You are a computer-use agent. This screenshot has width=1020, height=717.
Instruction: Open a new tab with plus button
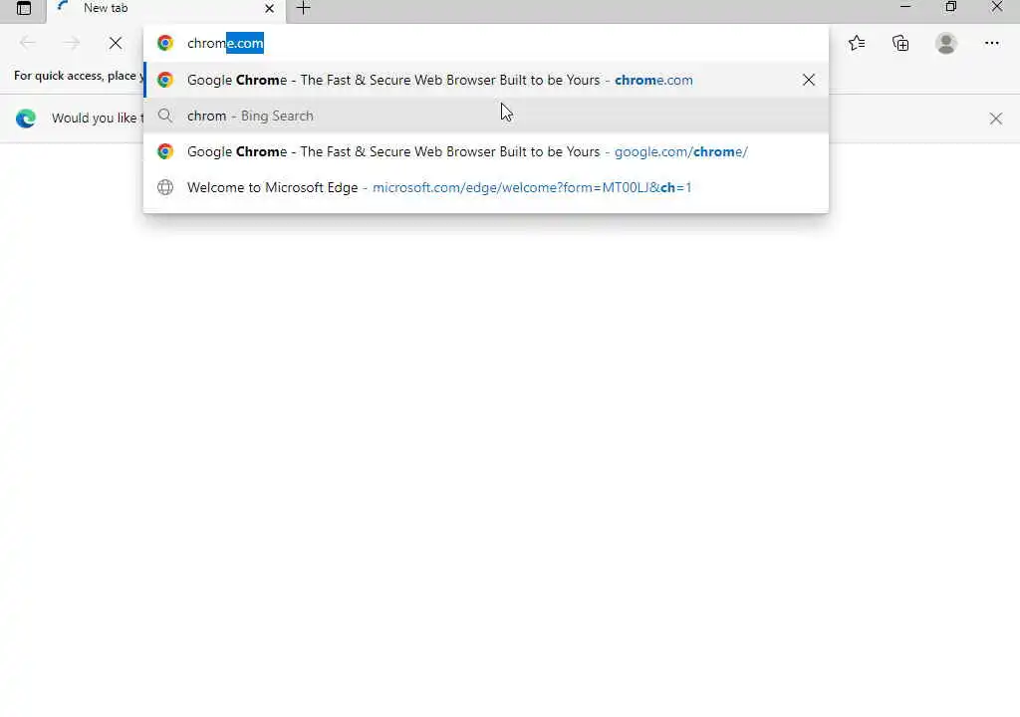click(x=303, y=8)
